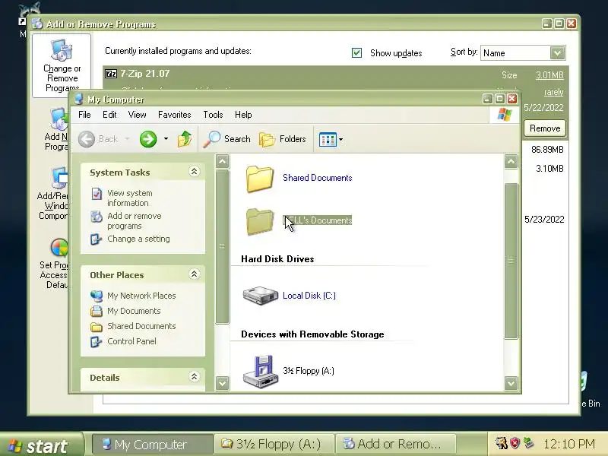Click My Documents icon in Other Places
Image resolution: width=608 pixels, height=456 pixels.
click(x=97, y=311)
